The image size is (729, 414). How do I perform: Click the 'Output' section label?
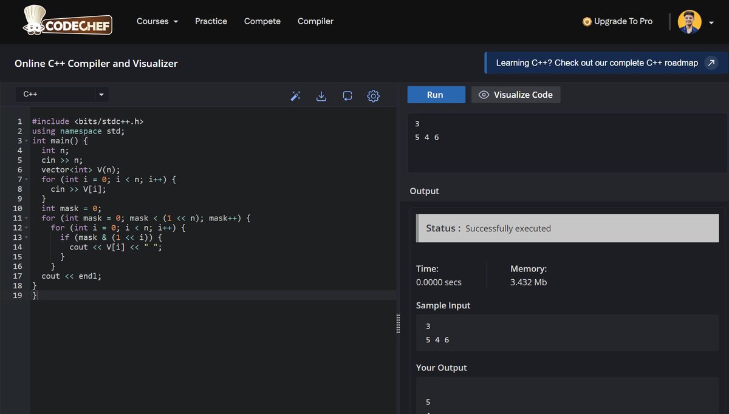[425, 191]
